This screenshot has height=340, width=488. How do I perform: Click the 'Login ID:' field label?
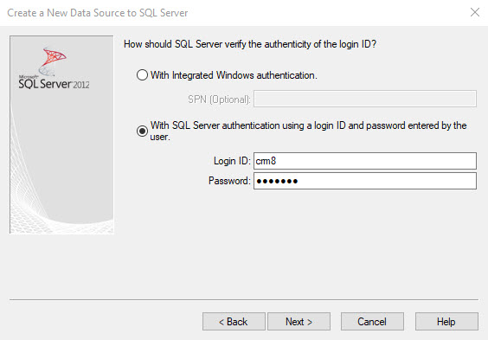[232, 161]
